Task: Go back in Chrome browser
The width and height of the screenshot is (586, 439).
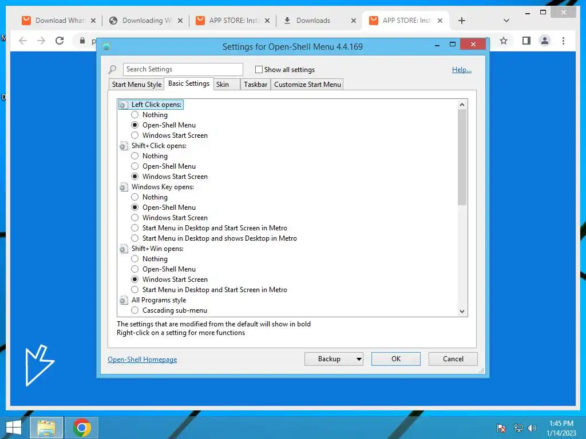Action: pos(23,41)
